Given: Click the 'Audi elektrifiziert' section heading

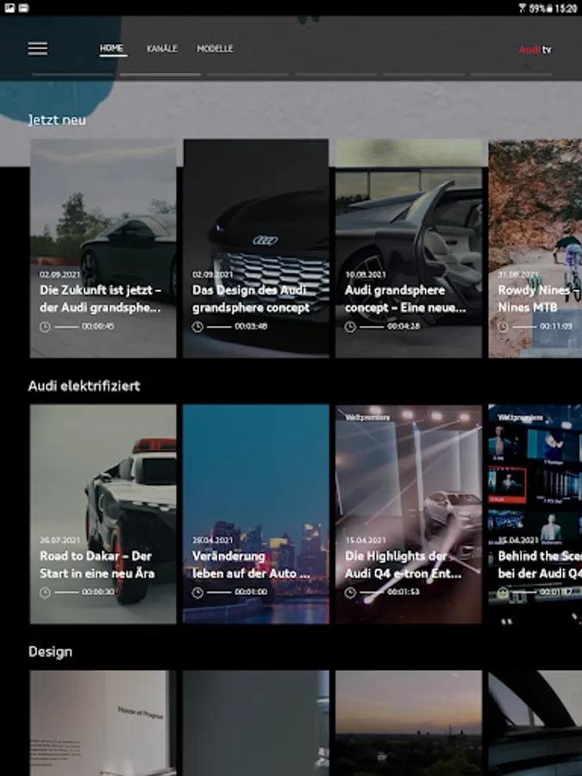Looking at the screenshot, I should point(84,386).
